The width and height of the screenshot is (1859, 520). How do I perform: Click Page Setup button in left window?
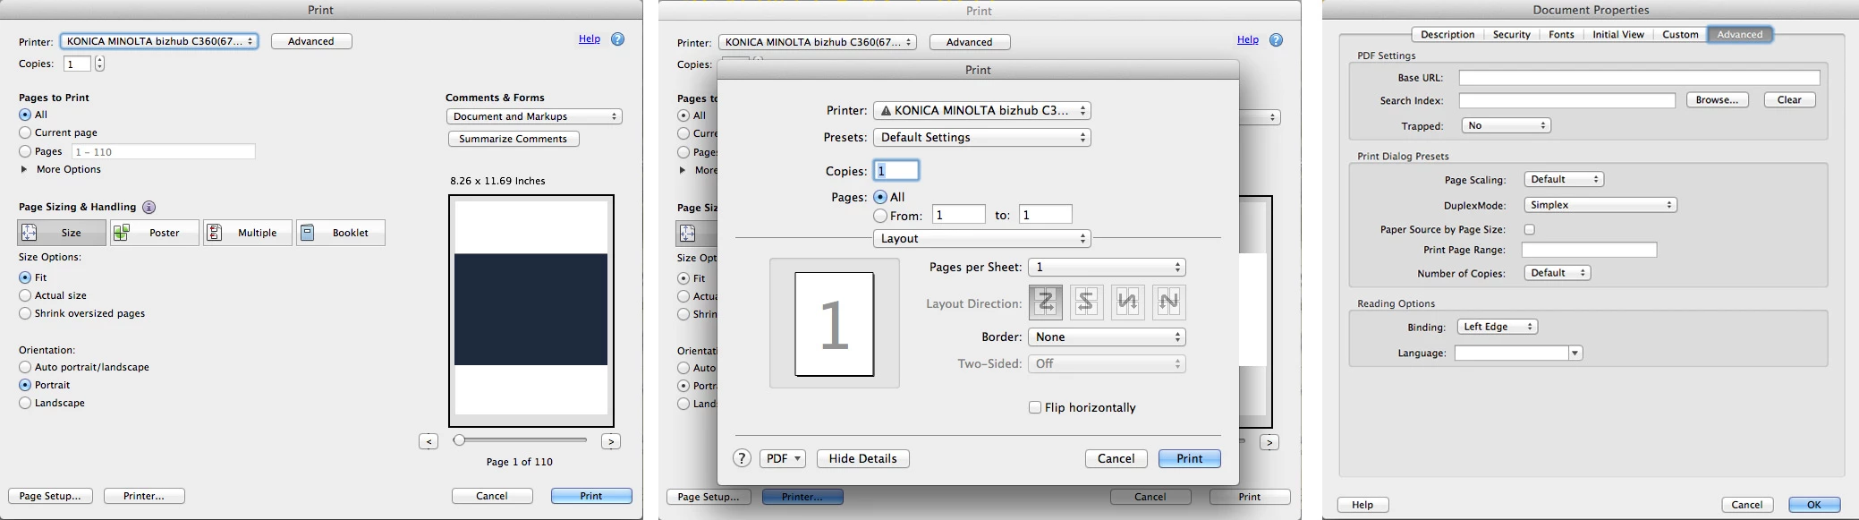[x=50, y=496]
